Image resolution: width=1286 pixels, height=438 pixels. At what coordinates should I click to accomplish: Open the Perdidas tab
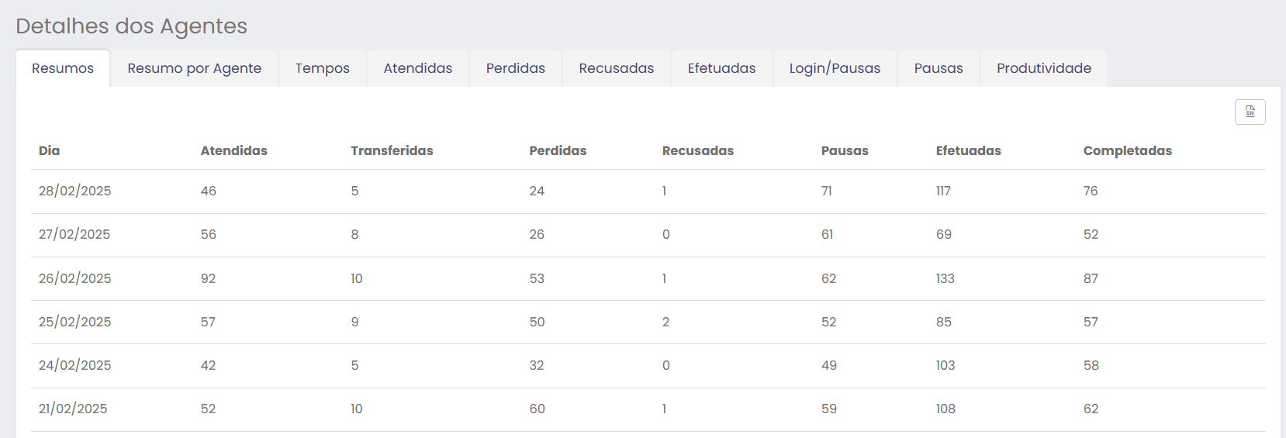515,68
